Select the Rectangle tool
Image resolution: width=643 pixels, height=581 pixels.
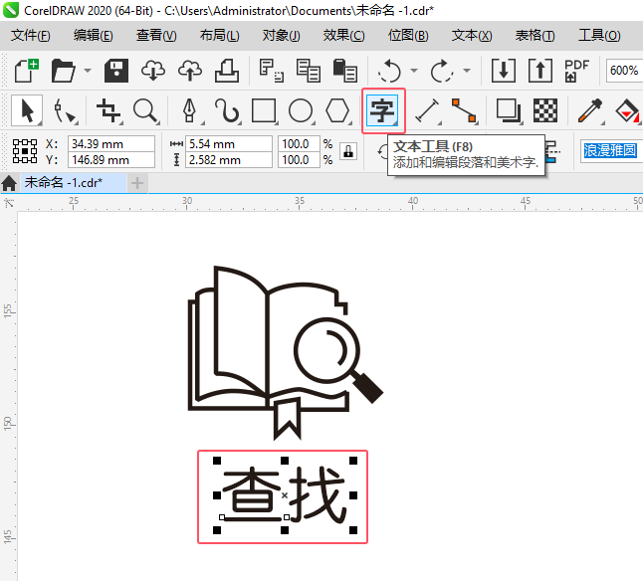[x=264, y=110]
